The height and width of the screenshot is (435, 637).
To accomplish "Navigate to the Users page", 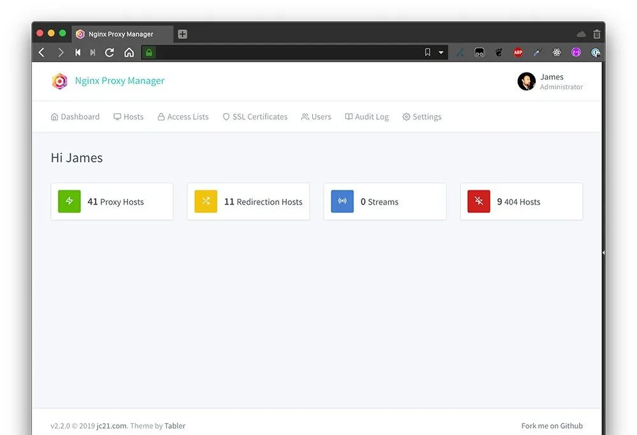I will point(316,117).
